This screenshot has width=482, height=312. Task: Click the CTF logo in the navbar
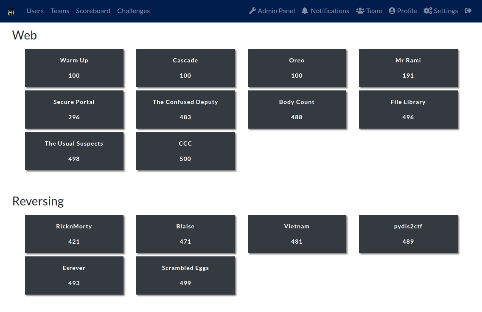point(11,11)
